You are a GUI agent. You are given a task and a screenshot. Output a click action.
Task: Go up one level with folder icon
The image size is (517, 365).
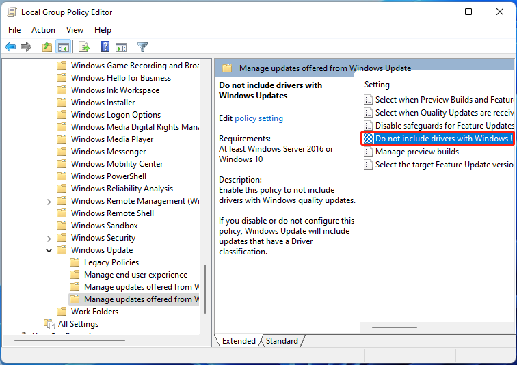coord(47,46)
